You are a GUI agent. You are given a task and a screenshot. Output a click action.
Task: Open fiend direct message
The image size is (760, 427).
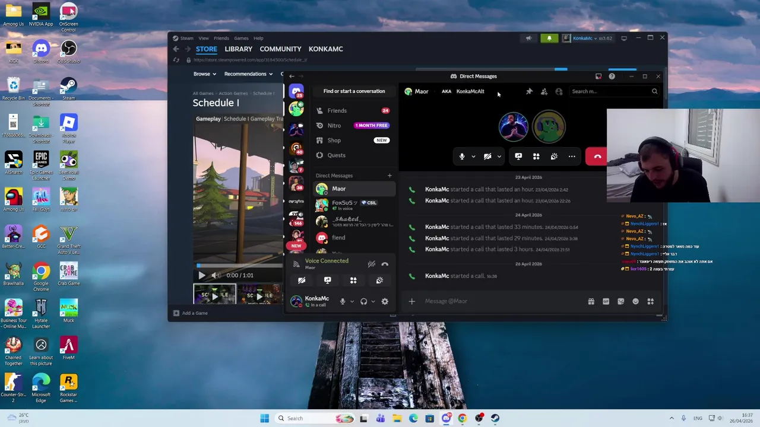click(x=354, y=238)
